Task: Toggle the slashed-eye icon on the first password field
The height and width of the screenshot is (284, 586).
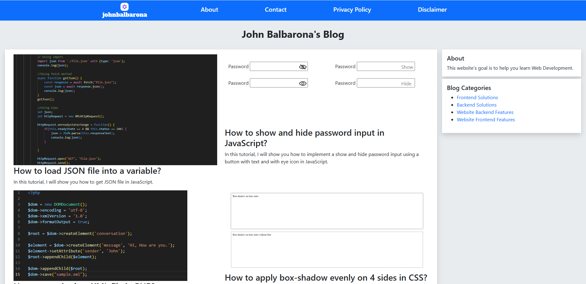Action: (x=302, y=66)
